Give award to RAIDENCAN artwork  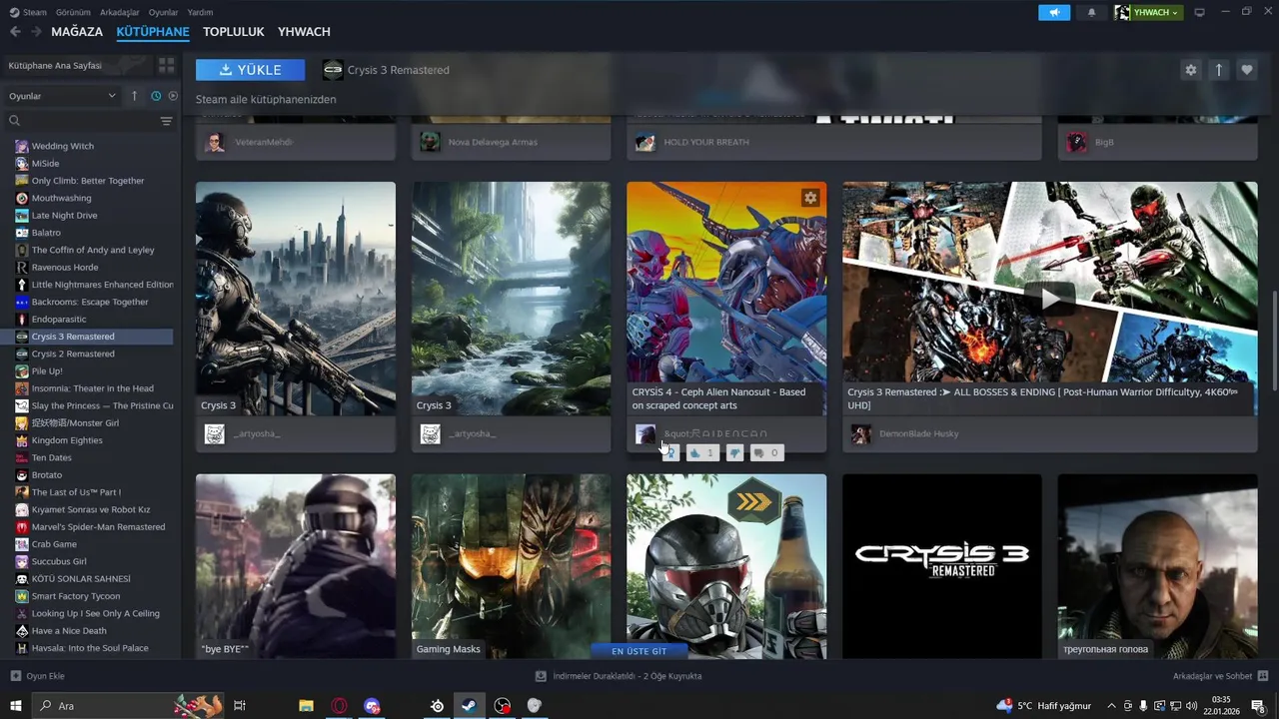pos(671,453)
